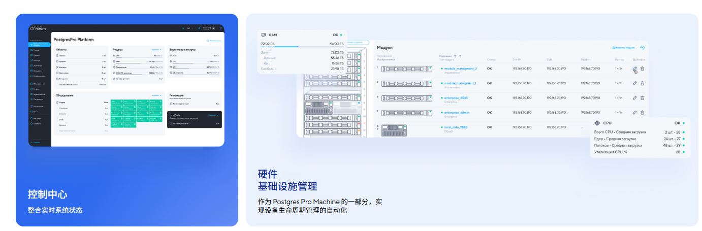Click the SSH column header
The height and width of the screenshot is (231, 702).
(x=549, y=60)
